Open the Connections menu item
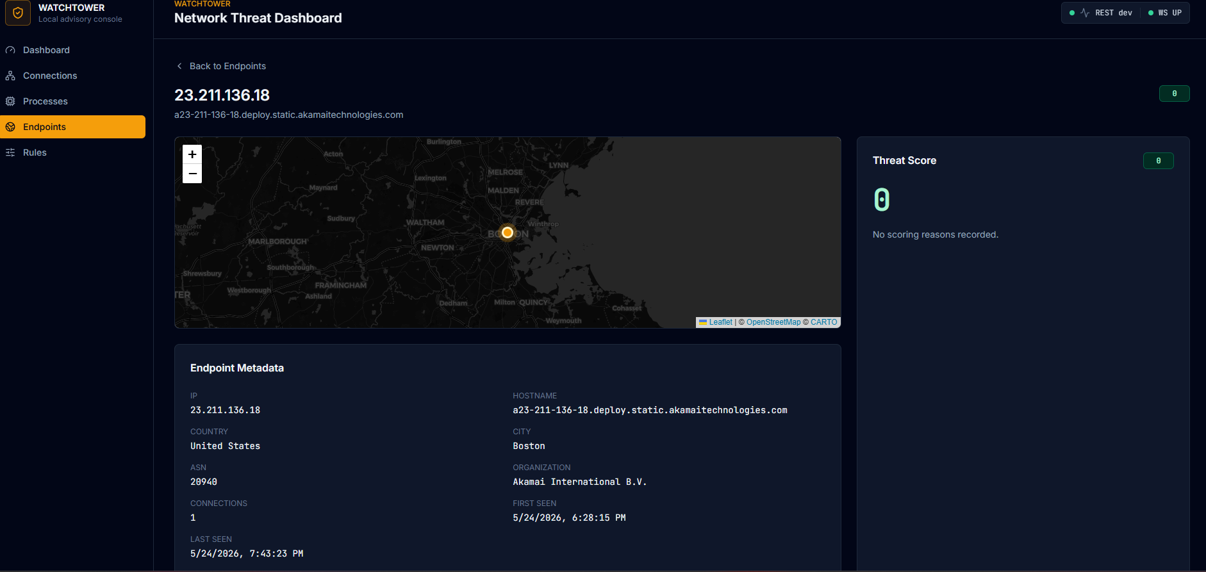The height and width of the screenshot is (572, 1206). click(x=72, y=76)
